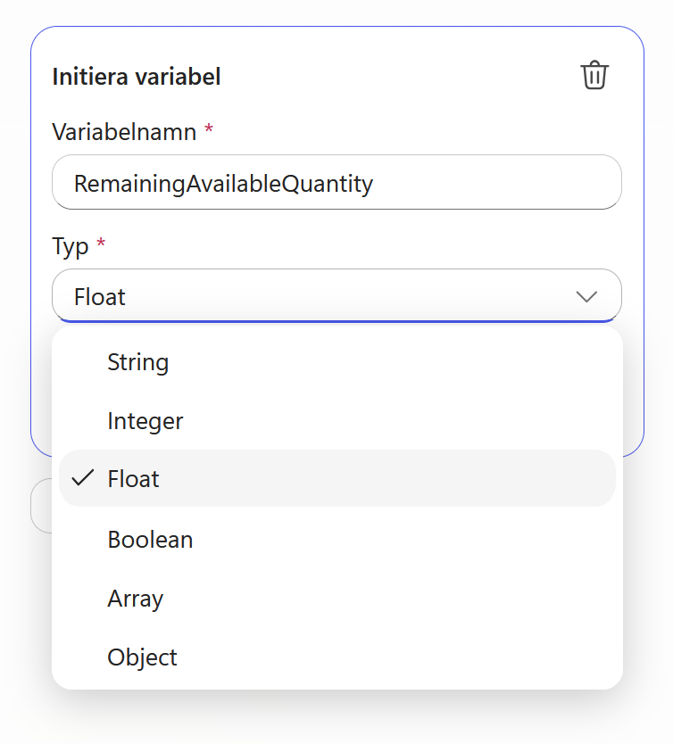Edit the Variabelnamn field RemainingAvailableQuantity
This screenshot has height=744, width=673.
click(x=336, y=182)
